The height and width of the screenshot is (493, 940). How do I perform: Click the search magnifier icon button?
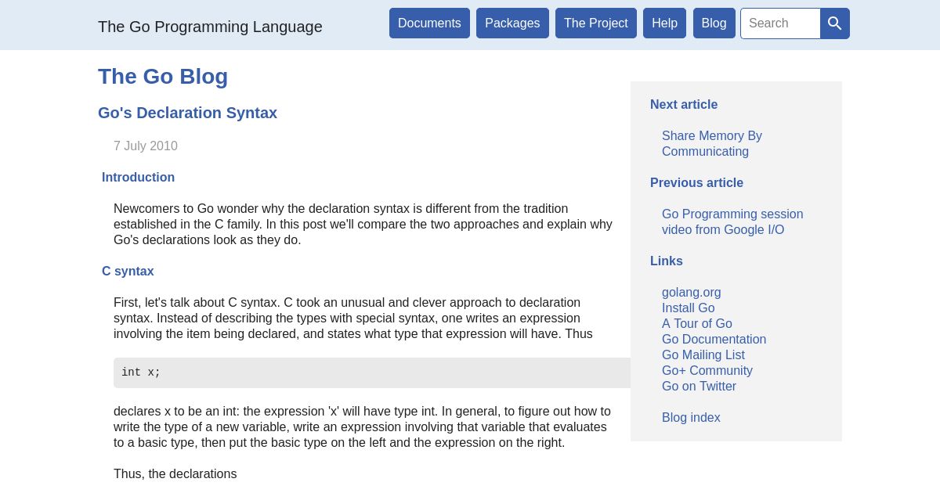(x=835, y=23)
